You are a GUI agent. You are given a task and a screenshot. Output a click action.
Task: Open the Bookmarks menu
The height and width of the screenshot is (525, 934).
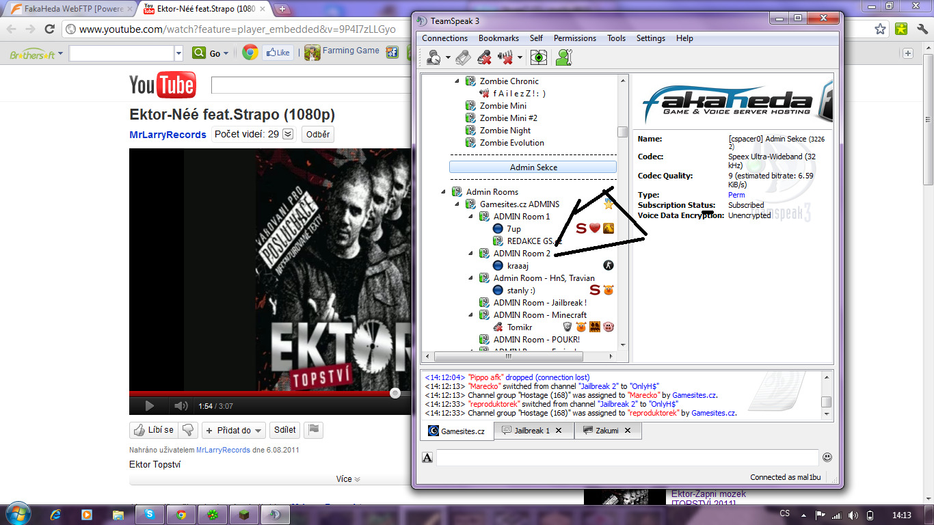pos(498,38)
